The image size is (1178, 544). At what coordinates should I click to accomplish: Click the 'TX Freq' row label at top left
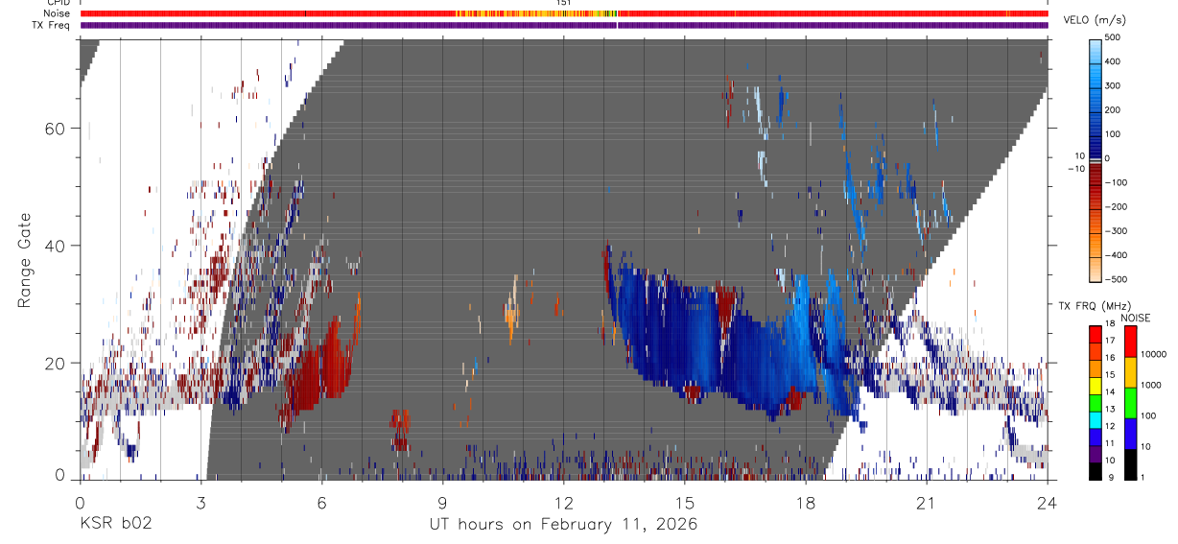click(x=52, y=26)
